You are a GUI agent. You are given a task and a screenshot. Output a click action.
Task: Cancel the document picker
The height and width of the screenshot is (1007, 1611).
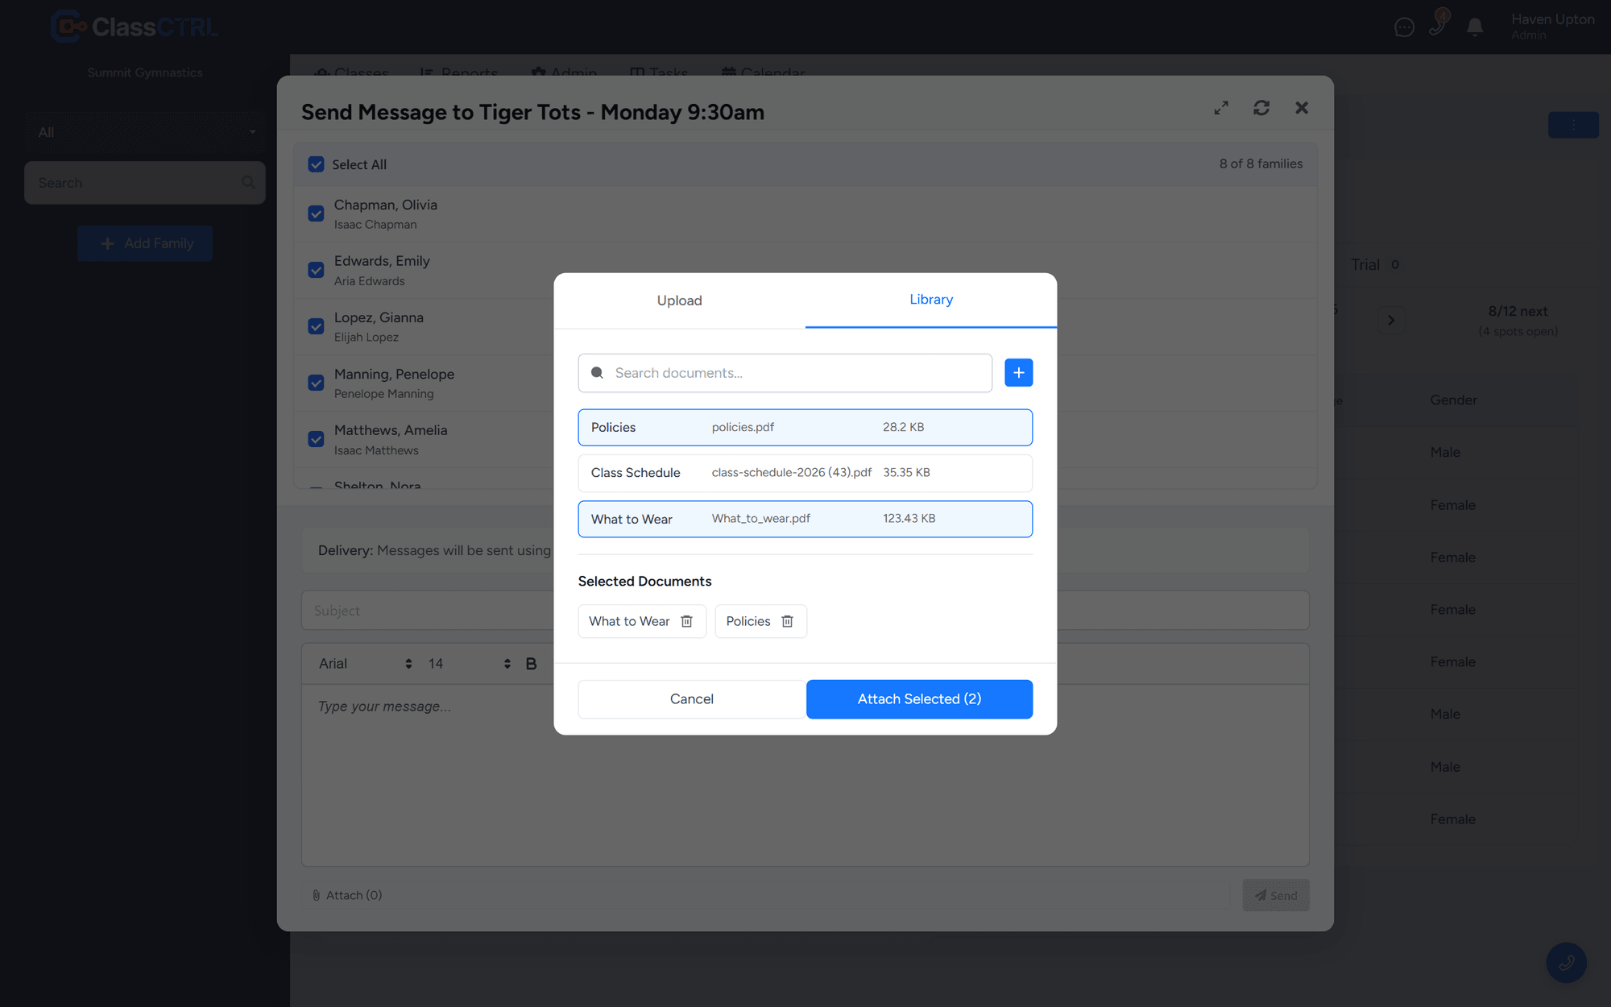pos(692,699)
